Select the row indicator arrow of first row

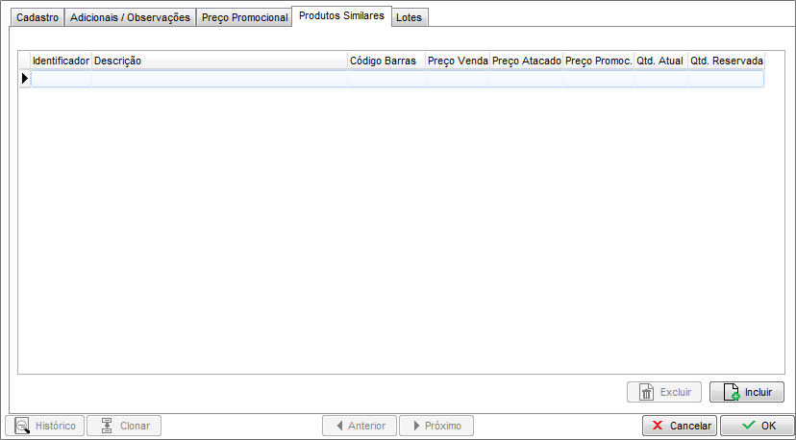tap(25, 79)
